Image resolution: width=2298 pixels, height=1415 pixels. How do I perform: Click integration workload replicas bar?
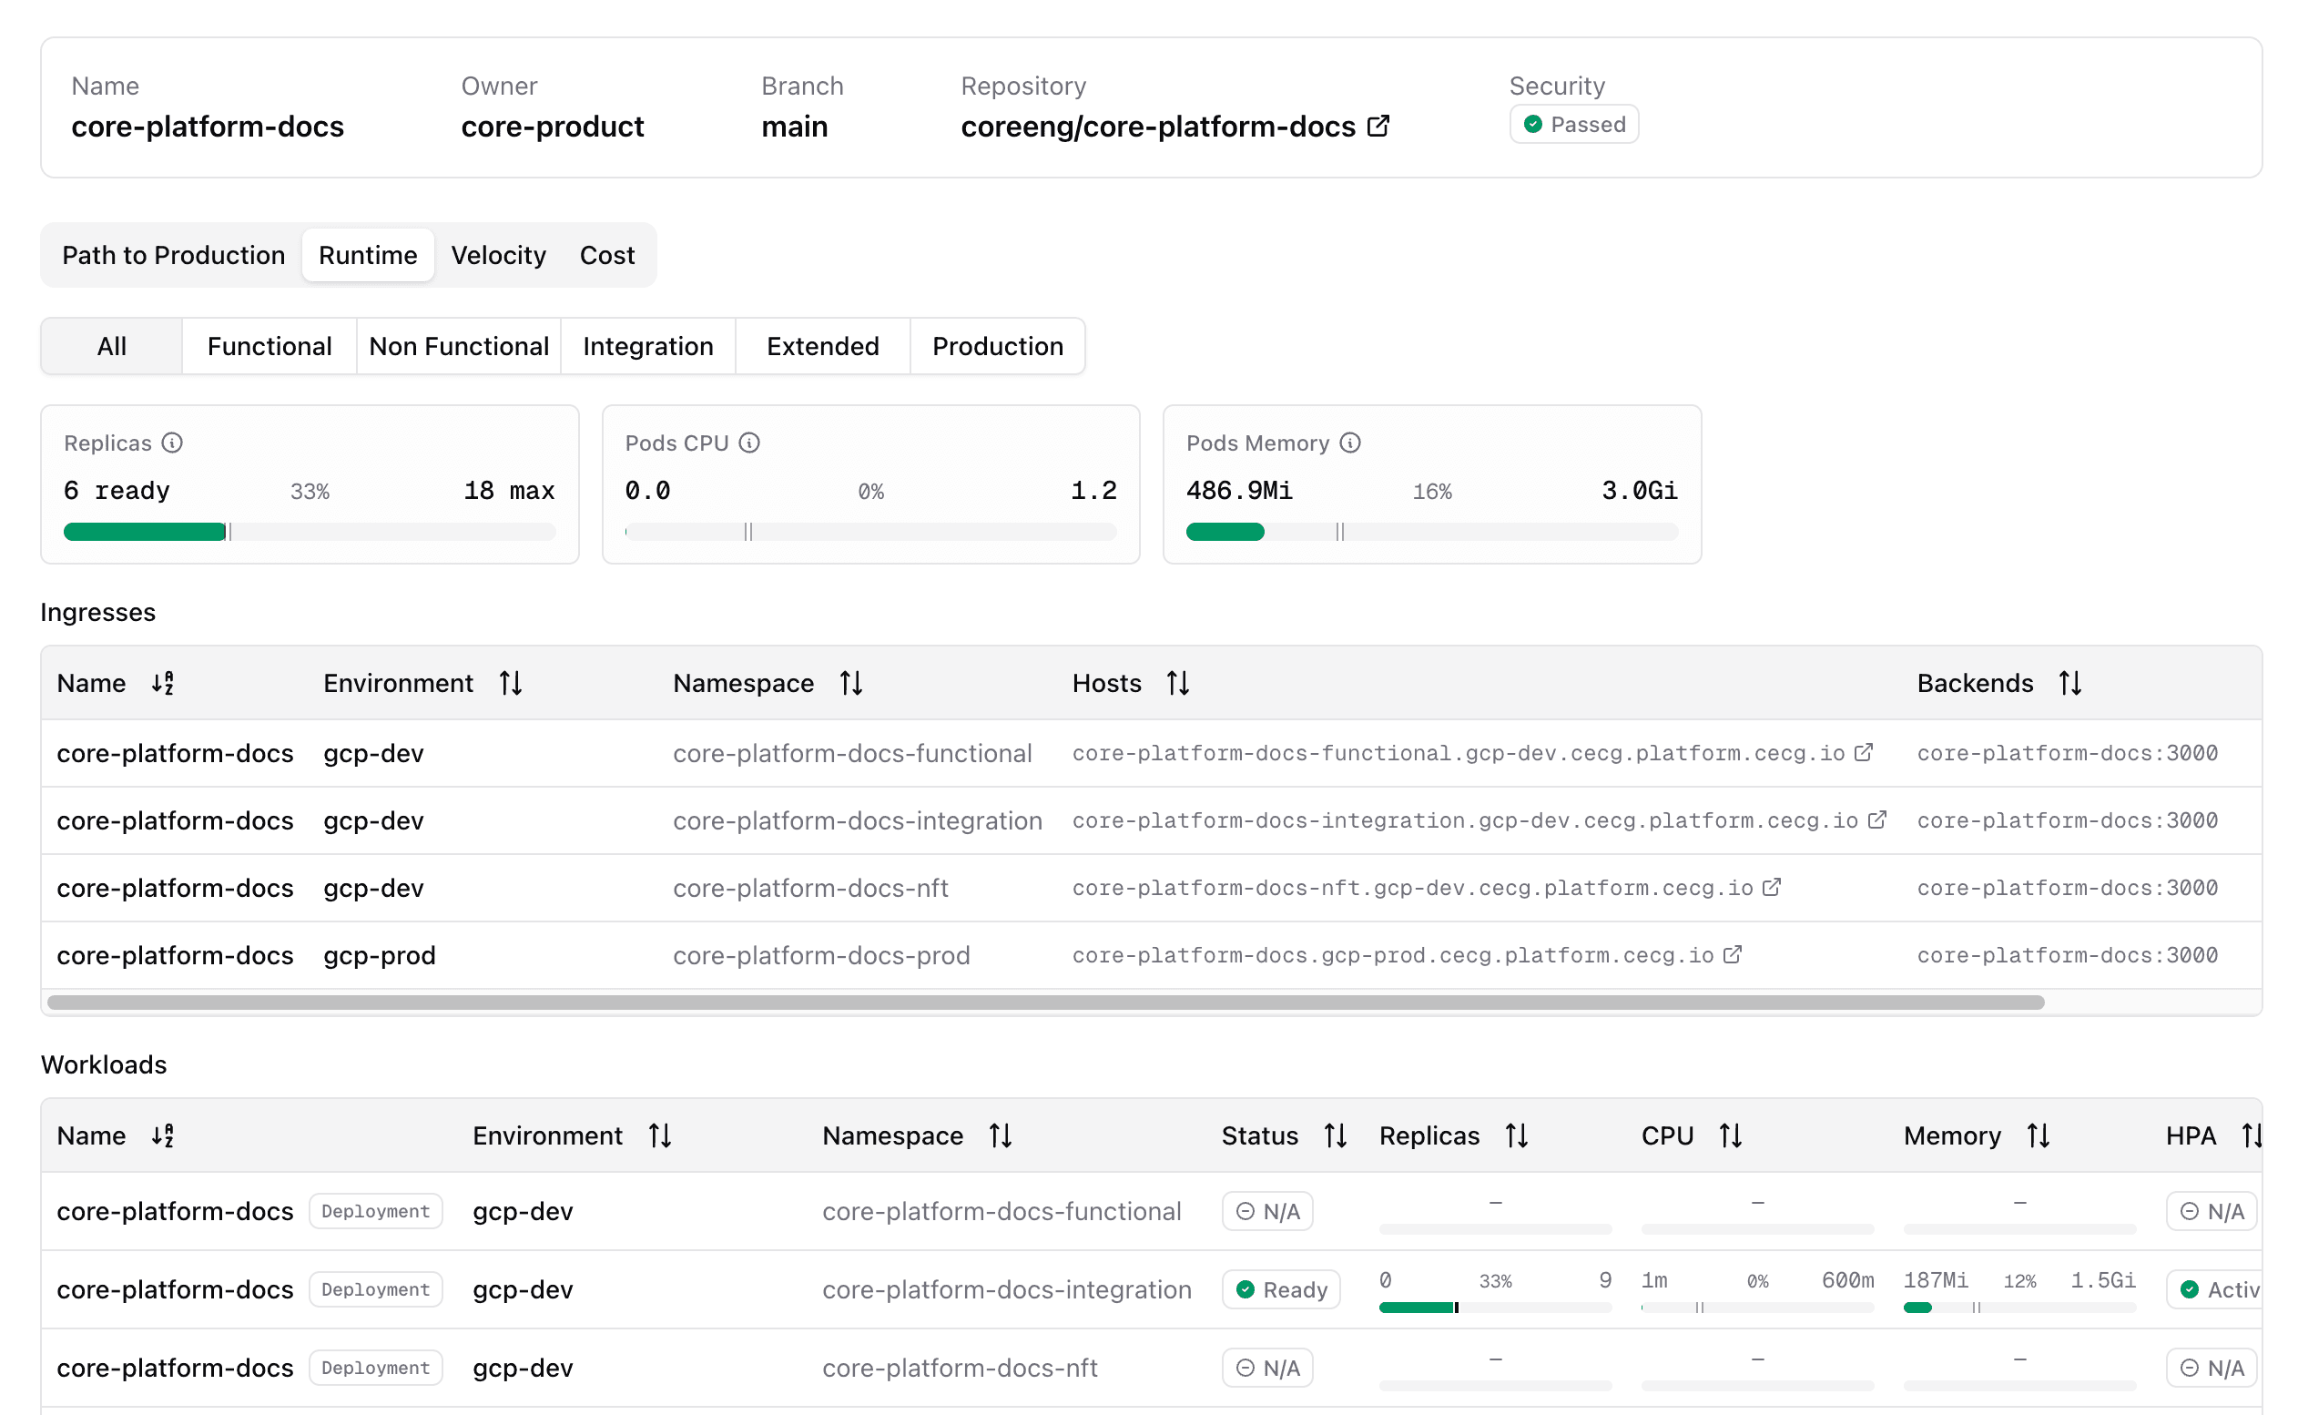tap(1495, 1308)
